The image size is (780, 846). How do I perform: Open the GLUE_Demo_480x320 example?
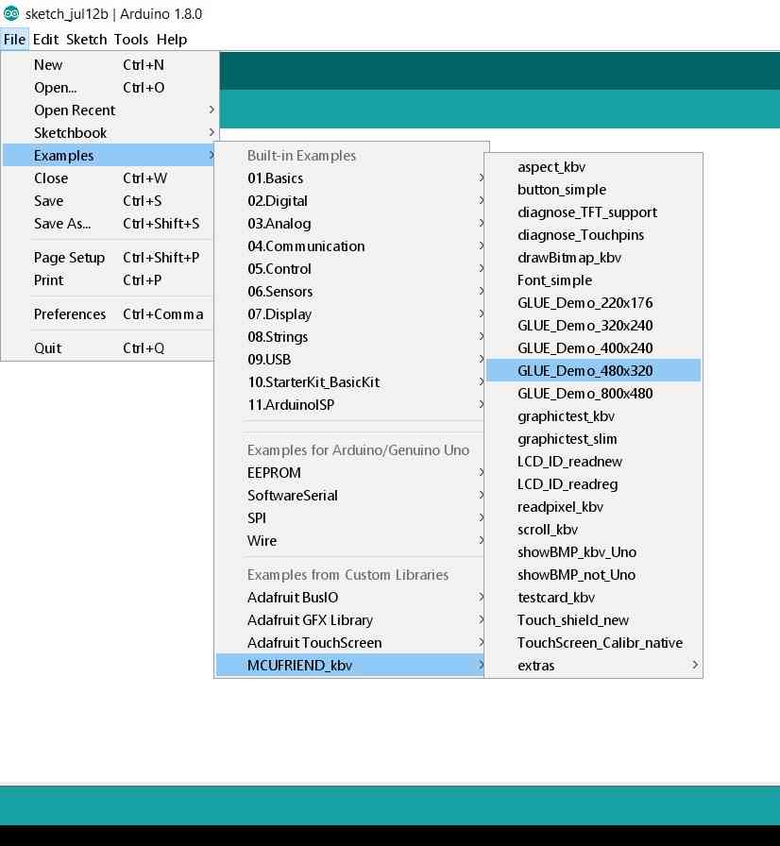pos(593,371)
